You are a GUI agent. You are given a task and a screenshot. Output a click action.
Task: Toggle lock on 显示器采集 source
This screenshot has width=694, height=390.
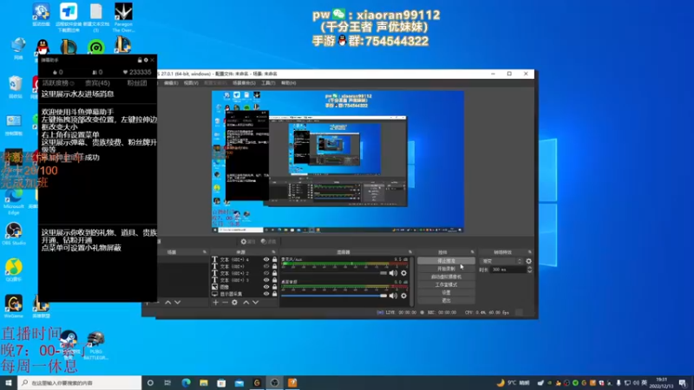tap(274, 294)
